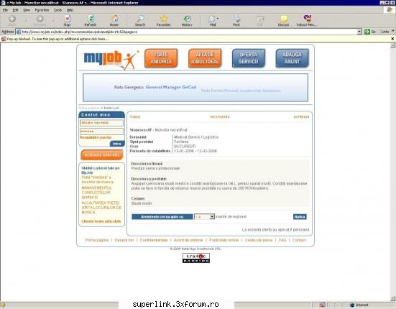Click the Edit toolbar icon
Viewport: 396px width, 309px height.
[260, 20]
